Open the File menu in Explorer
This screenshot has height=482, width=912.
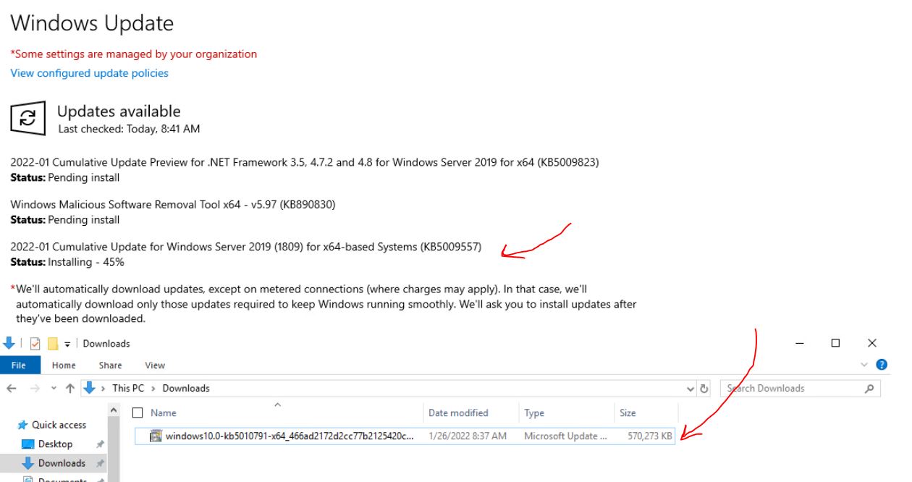pyautogui.click(x=20, y=365)
